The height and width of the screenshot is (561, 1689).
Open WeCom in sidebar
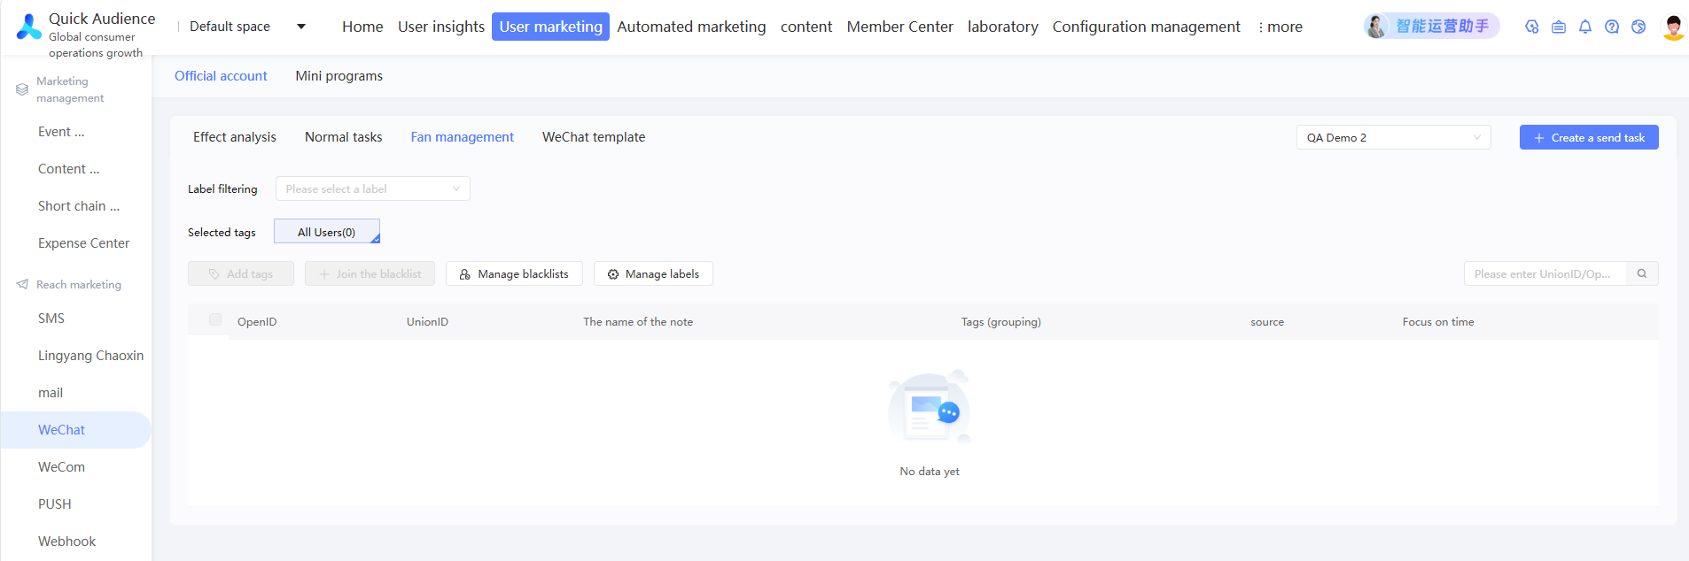61,467
